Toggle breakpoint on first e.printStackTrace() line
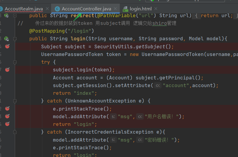Image resolution: width=238 pixels, height=157 pixels. [x=7, y=108]
